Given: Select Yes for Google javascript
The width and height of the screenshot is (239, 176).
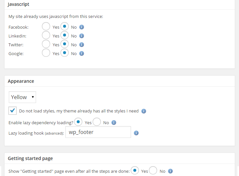Looking at the screenshot, I should coord(46,53).
